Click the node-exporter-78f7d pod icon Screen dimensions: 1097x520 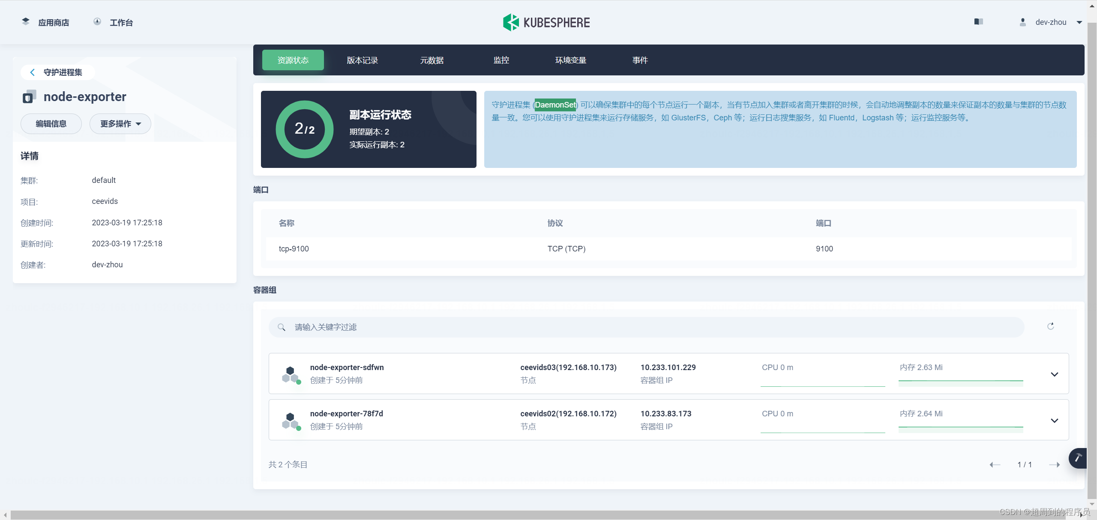pyautogui.click(x=291, y=419)
